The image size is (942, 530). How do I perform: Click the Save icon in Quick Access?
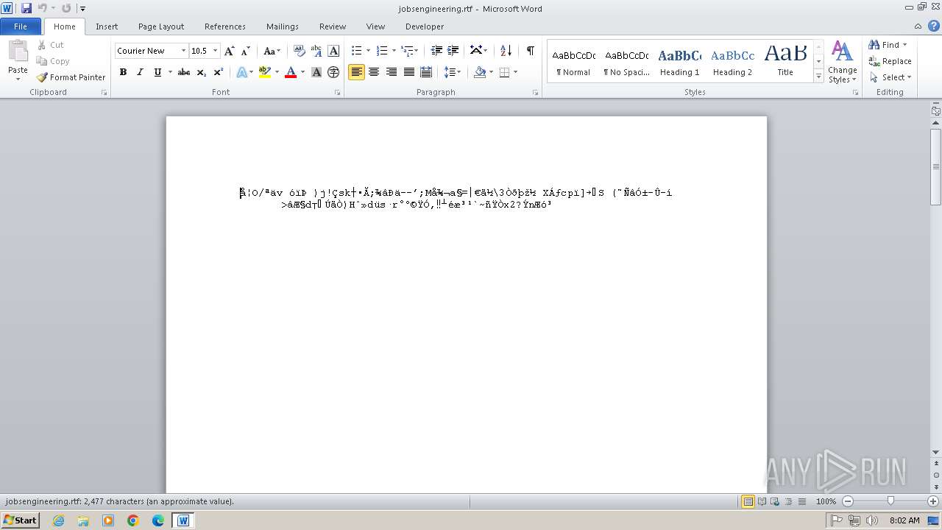(x=26, y=8)
